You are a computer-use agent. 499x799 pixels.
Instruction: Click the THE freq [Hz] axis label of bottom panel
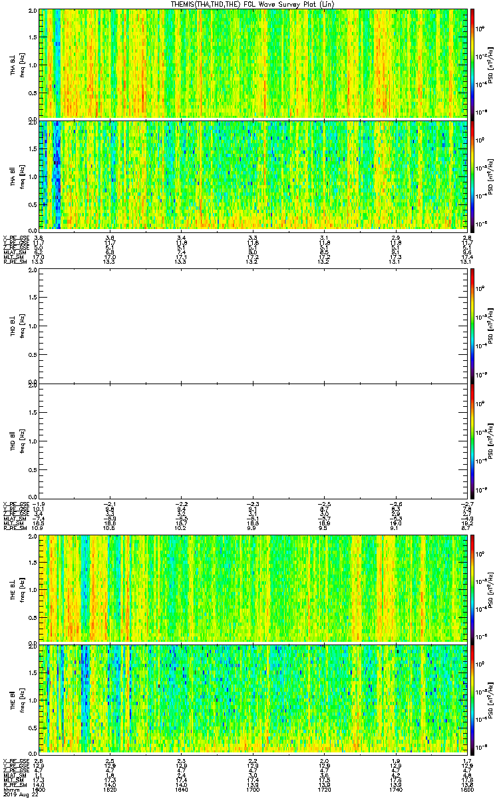(21, 699)
